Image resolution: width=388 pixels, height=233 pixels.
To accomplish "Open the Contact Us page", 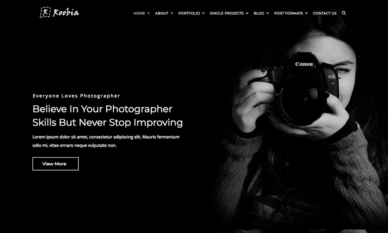I will pos(325,13).
